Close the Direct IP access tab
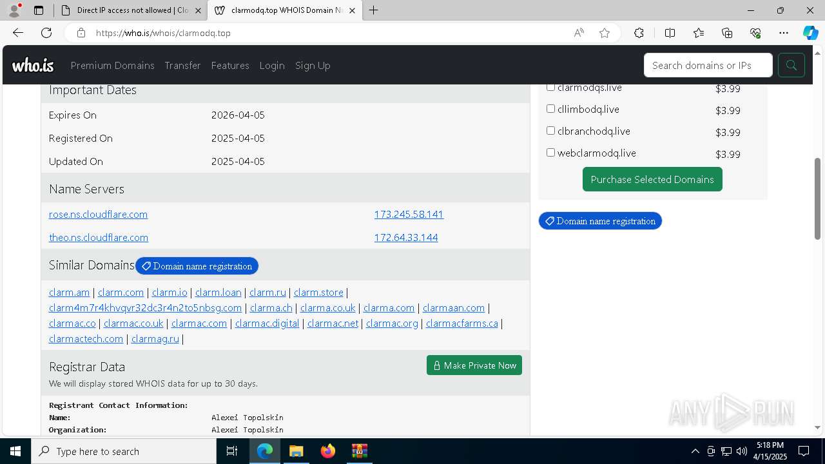 198,10
